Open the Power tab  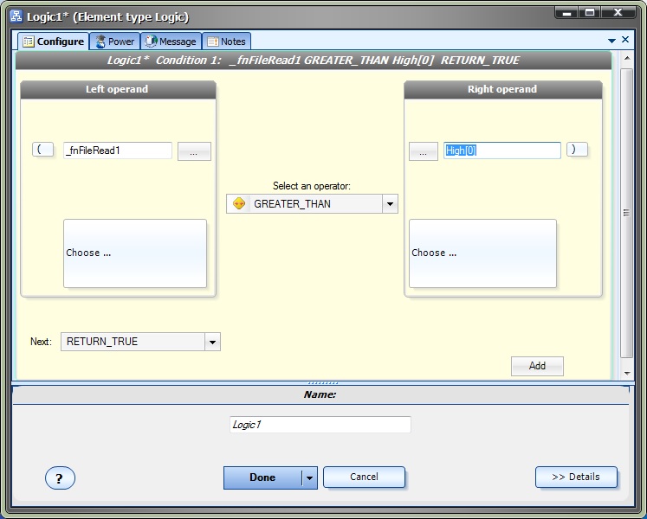pyautogui.click(x=115, y=42)
